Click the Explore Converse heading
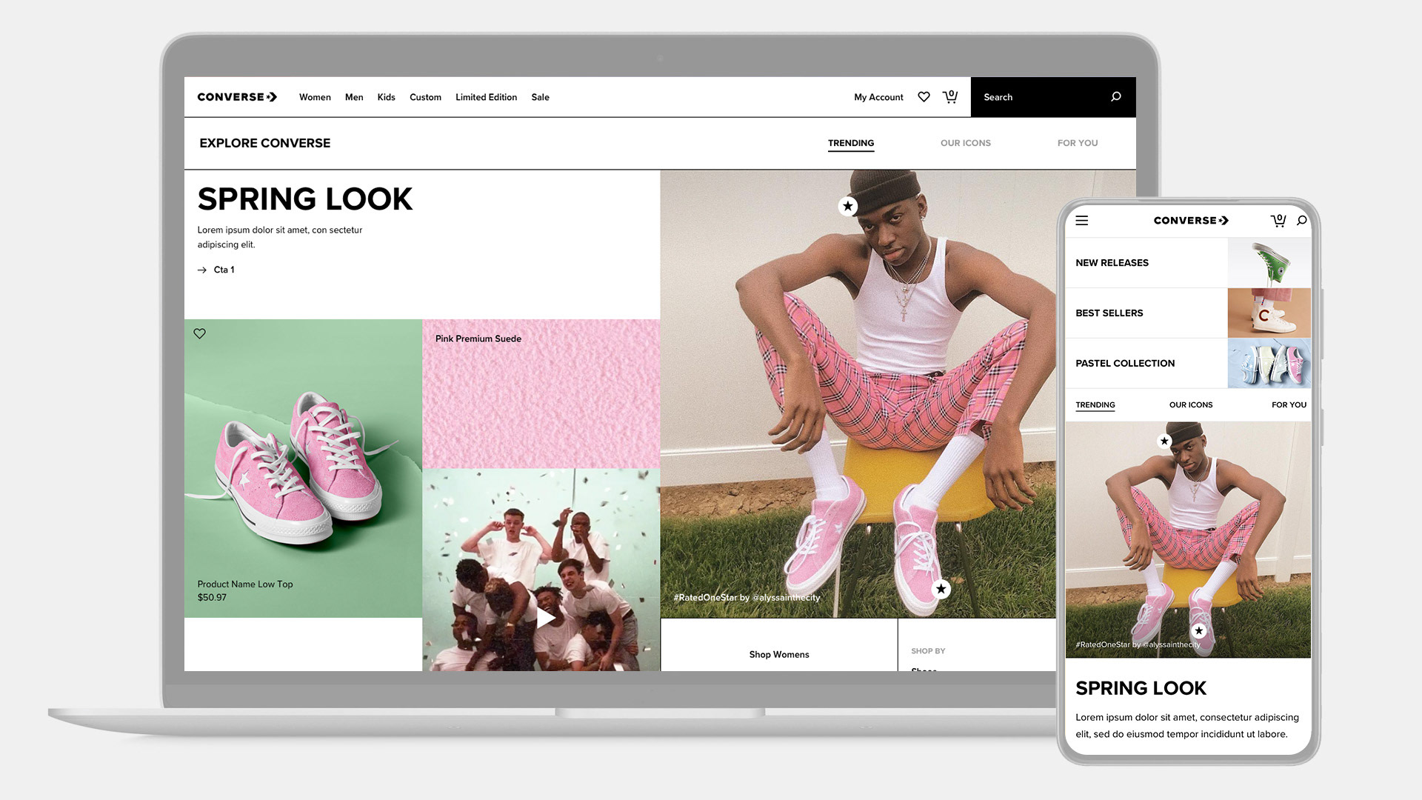 tap(264, 143)
